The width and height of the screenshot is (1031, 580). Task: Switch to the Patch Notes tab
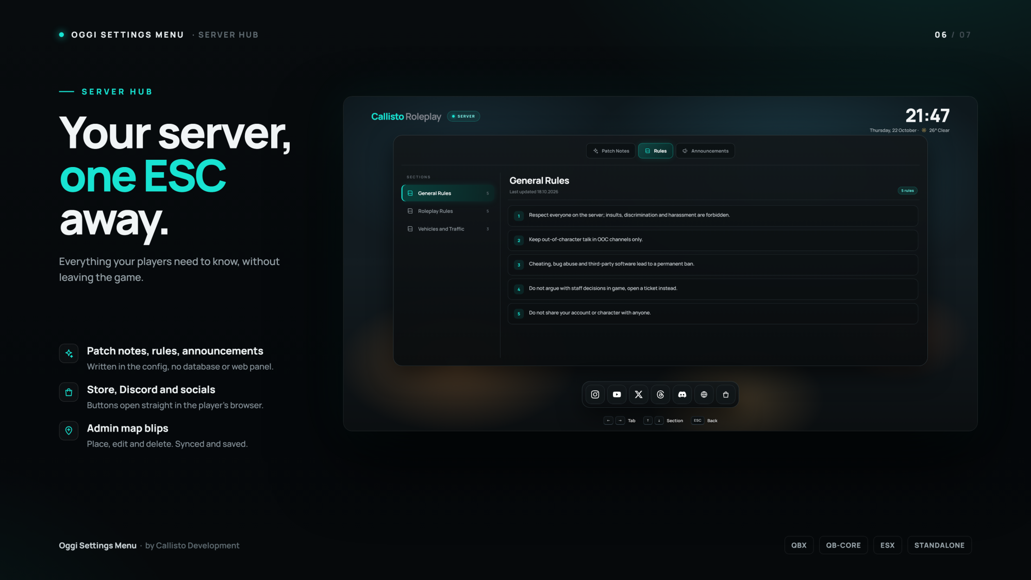click(611, 151)
